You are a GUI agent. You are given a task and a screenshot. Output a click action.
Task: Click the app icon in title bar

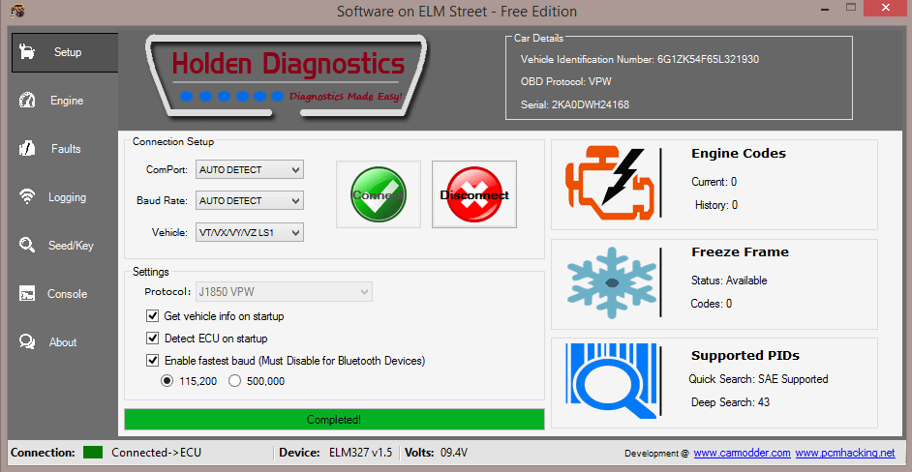(x=16, y=11)
